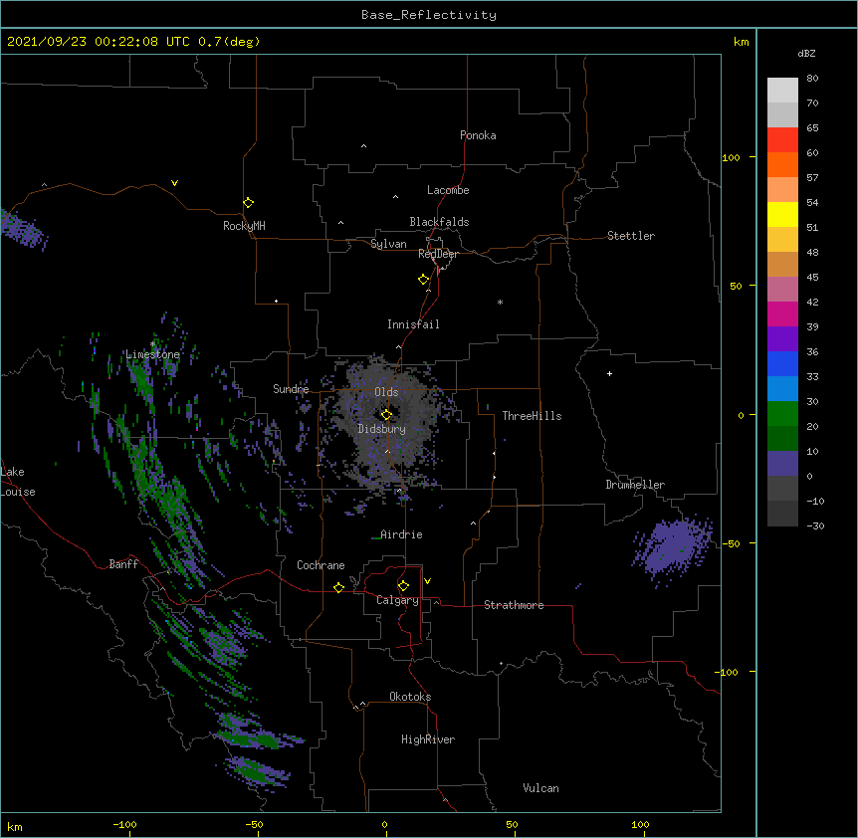858x838 pixels.
Task: Pick the yellow 51-54 dBZ swatch
Action: tap(782, 214)
